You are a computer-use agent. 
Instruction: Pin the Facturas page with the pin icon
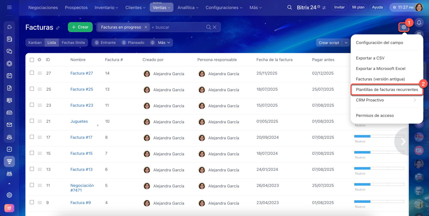tap(58, 28)
